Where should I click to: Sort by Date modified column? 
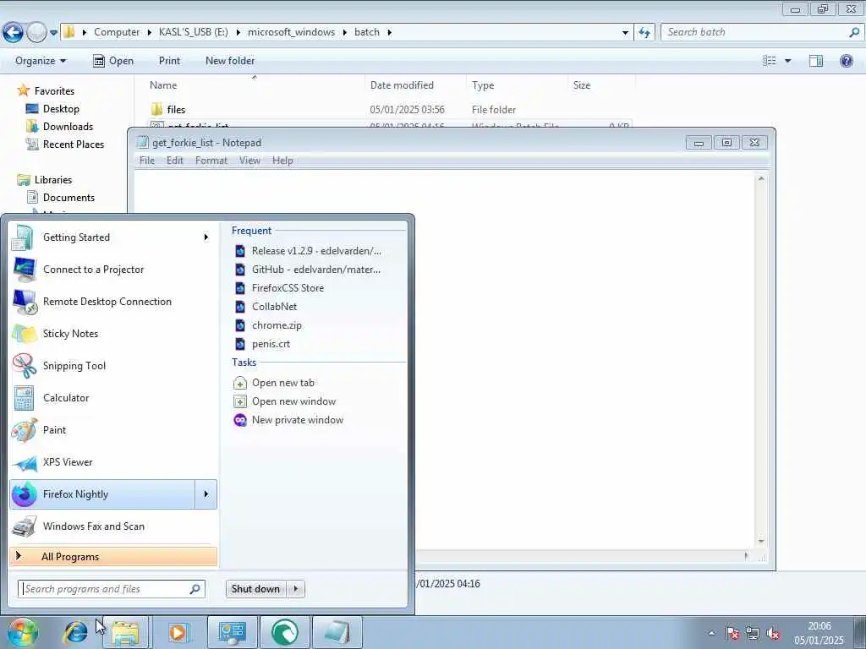[x=402, y=85]
